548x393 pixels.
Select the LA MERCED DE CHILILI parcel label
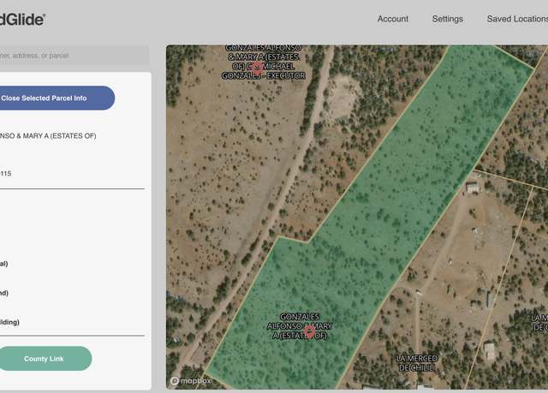pos(417,363)
